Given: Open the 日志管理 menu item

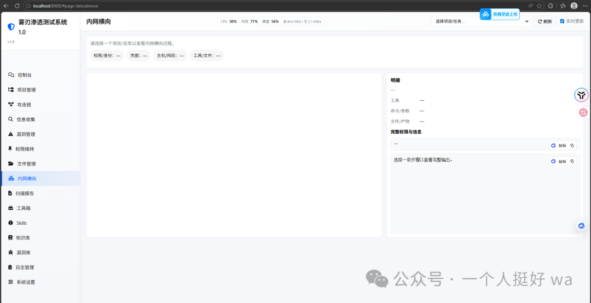Looking at the screenshot, I should pyautogui.click(x=40, y=267).
